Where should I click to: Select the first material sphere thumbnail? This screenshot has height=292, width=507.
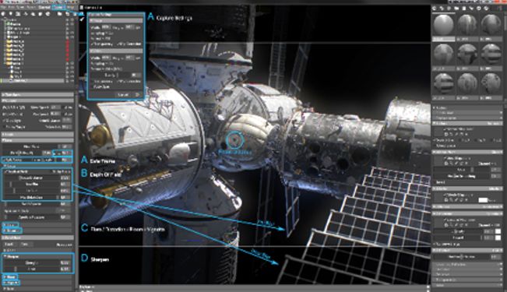pos(443,25)
